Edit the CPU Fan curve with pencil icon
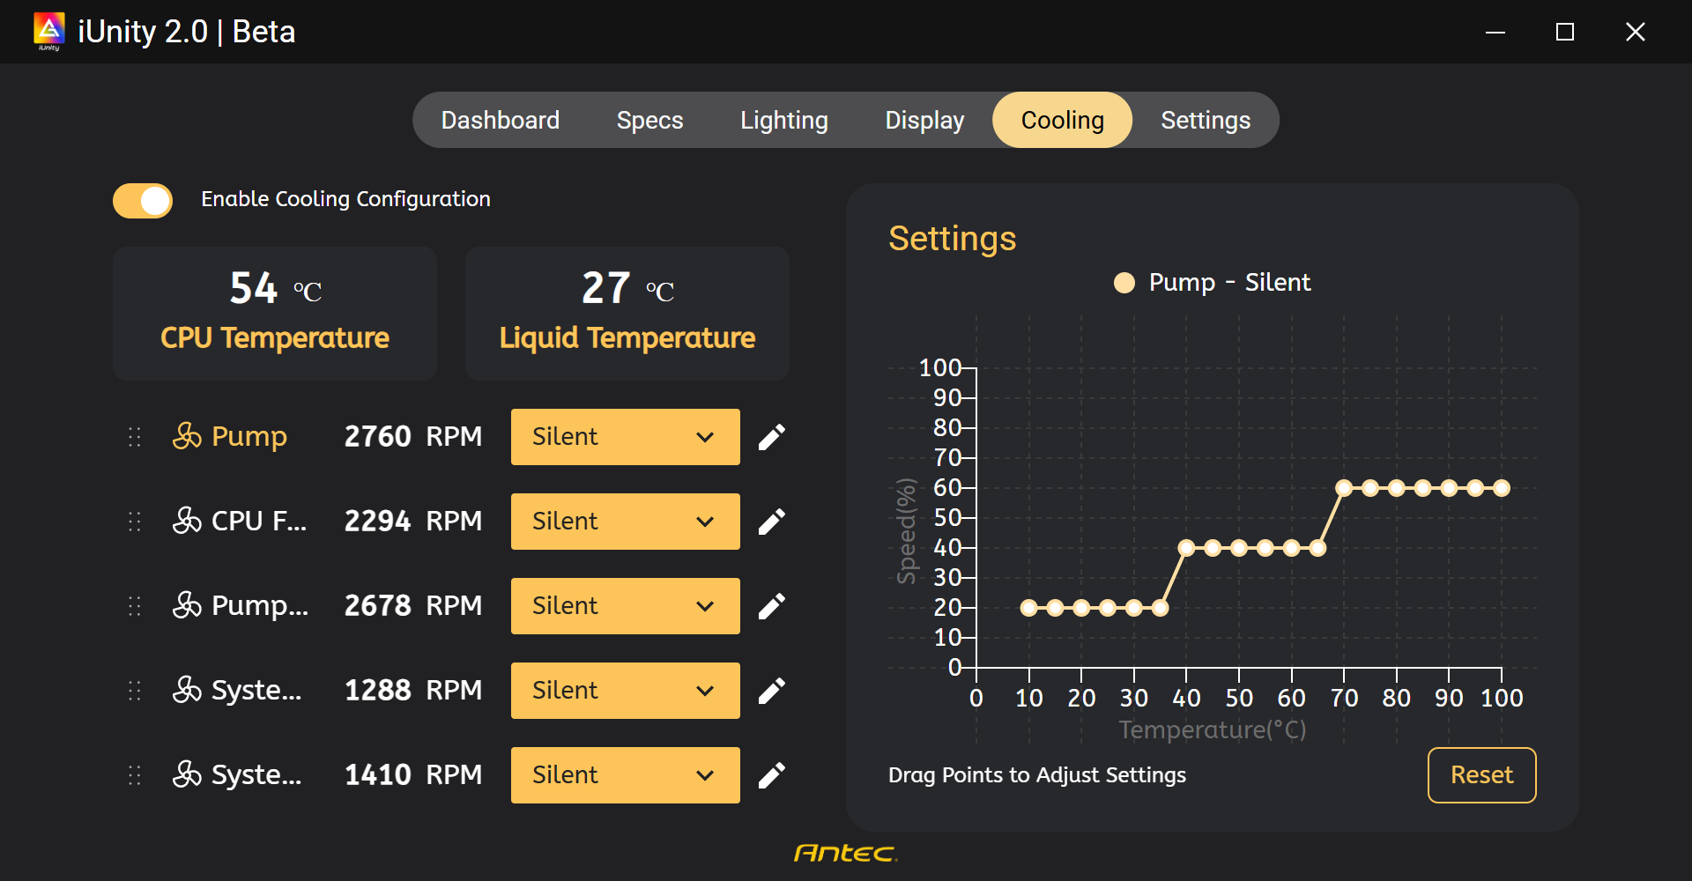 point(772,522)
